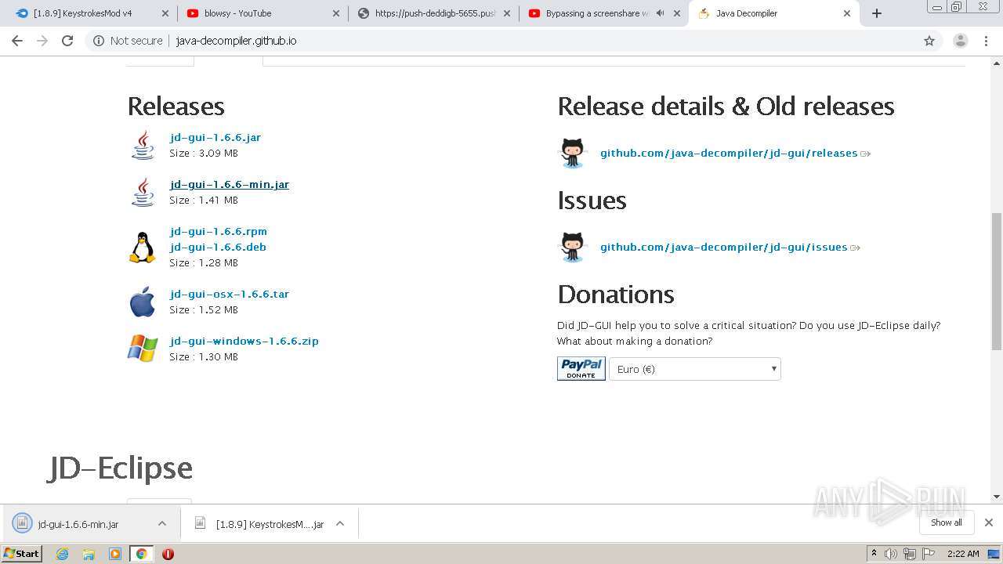This screenshot has width=1003, height=564.
Task: Click the Linux penguin icon
Action: [x=143, y=247]
